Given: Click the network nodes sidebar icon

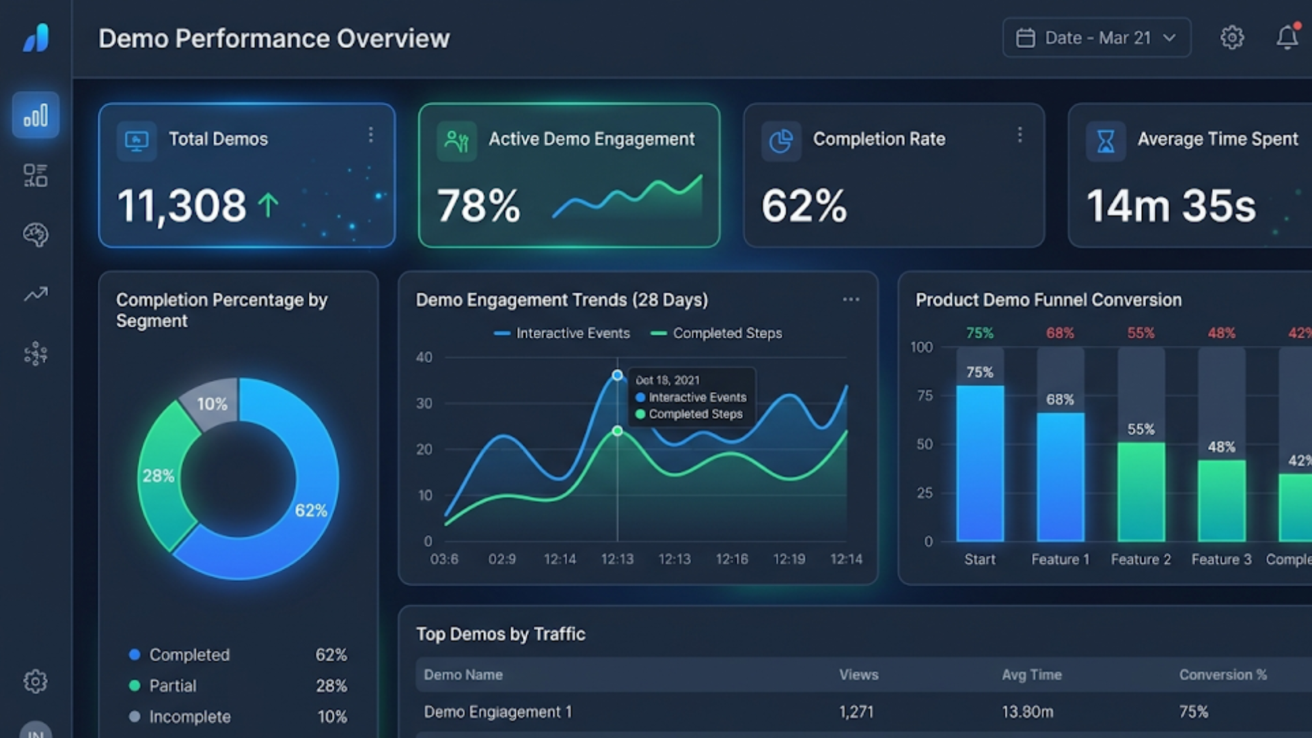Looking at the screenshot, I should [36, 354].
